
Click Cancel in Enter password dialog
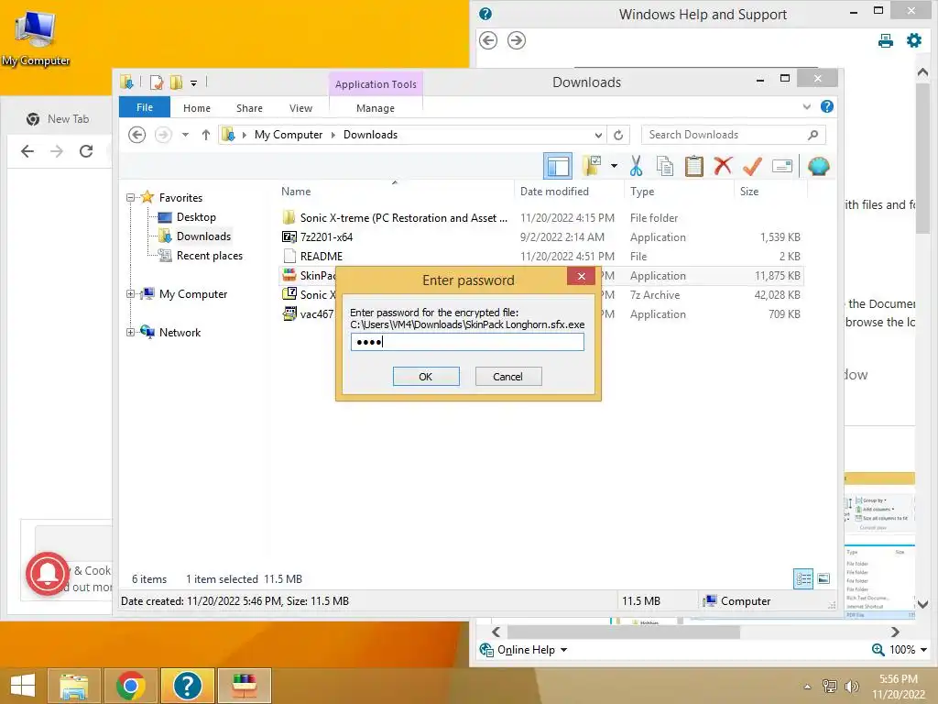507,377
